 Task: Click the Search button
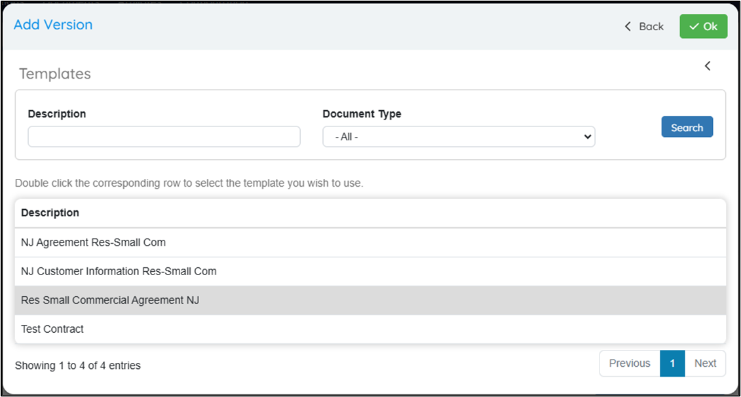[x=687, y=127]
